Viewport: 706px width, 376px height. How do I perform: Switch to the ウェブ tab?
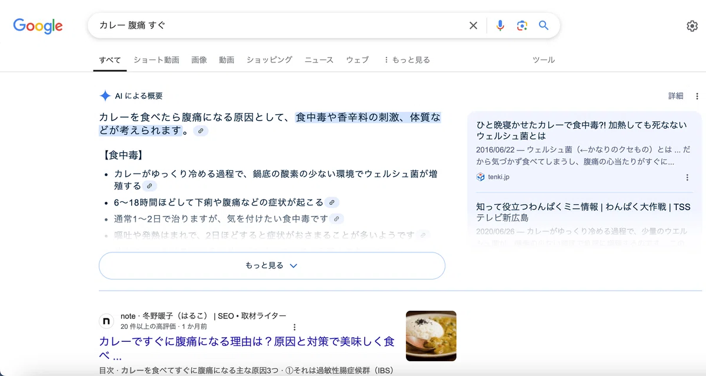(357, 60)
